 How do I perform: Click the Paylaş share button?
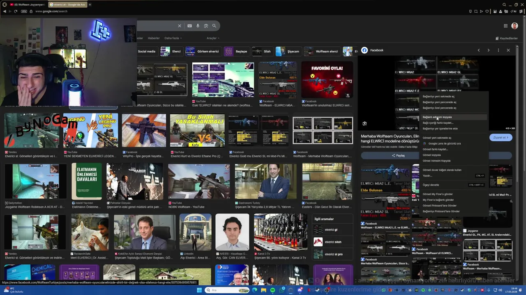click(398, 156)
